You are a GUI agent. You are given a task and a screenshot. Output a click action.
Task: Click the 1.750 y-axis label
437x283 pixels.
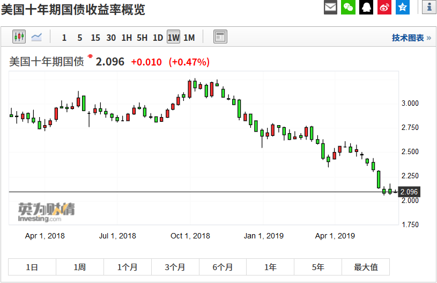click(410, 224)
